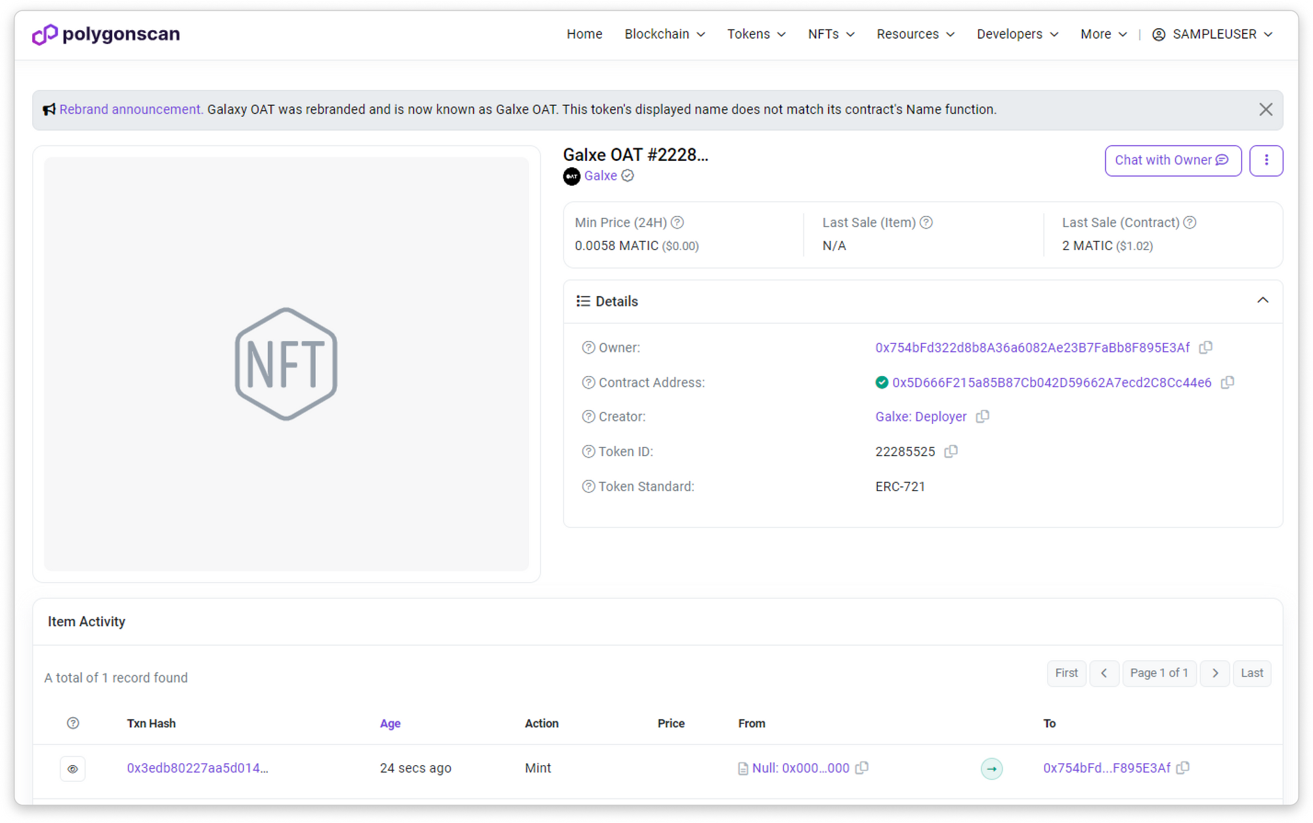Copy the recipient address in activity row
The height and width of the screenshot is (823, 1313).
point(1183,768)
